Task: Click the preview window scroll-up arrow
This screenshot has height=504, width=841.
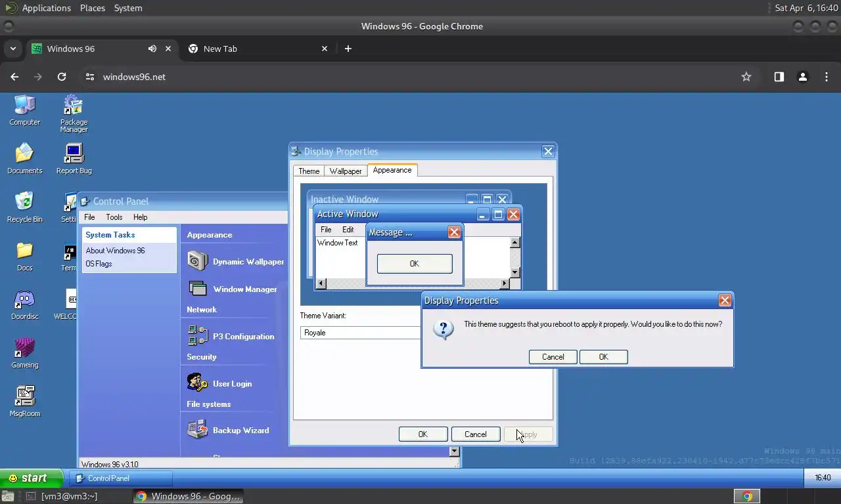Action: [515, 243]
